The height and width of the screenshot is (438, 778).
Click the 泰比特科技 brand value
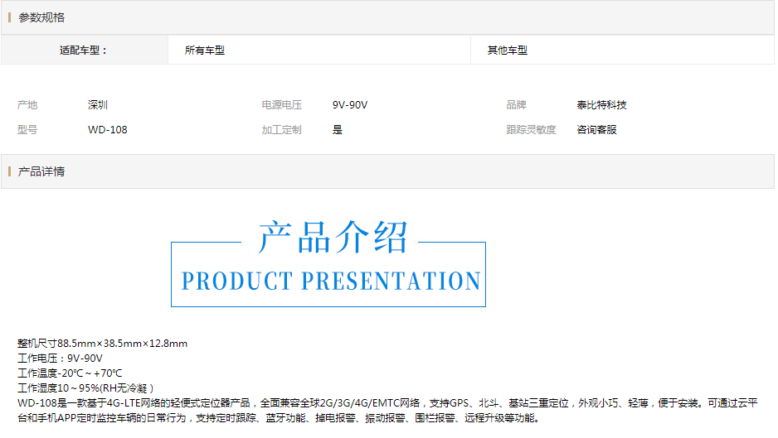601,104
